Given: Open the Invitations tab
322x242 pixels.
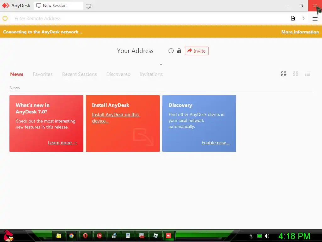Looking at the screenshot, I should 151,74.
